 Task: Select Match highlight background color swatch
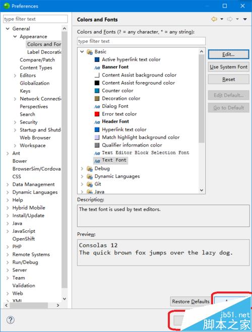(x=97, y=138)
